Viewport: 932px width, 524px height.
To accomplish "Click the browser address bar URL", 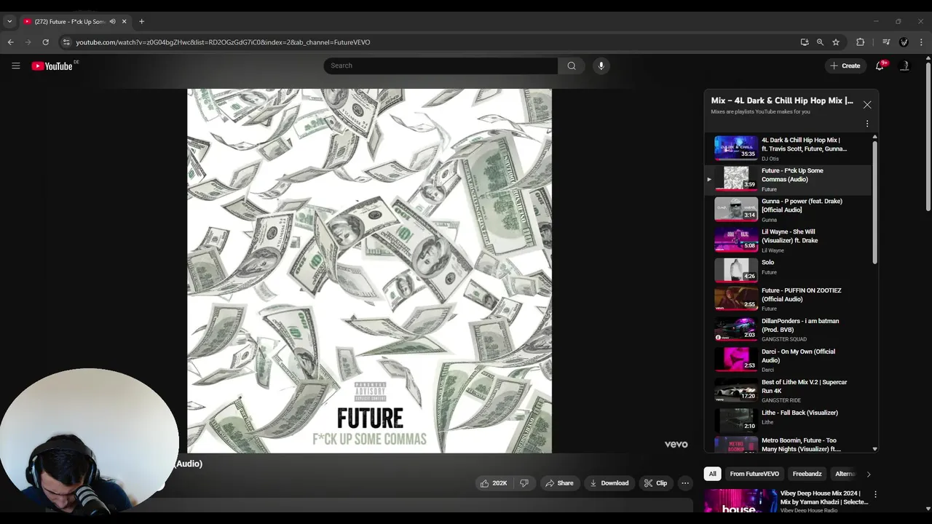I will pyautogui.click(x=223, y=42).
